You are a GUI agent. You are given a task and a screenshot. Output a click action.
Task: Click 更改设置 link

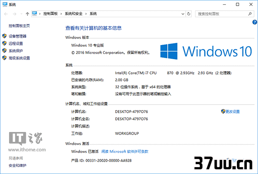pos(232,111)
